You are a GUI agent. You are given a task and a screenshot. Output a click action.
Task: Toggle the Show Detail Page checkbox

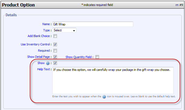pos(55,57)
